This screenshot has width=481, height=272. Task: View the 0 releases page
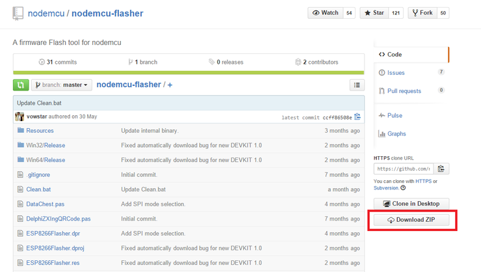pyautogui.click(x=226, y=62)
